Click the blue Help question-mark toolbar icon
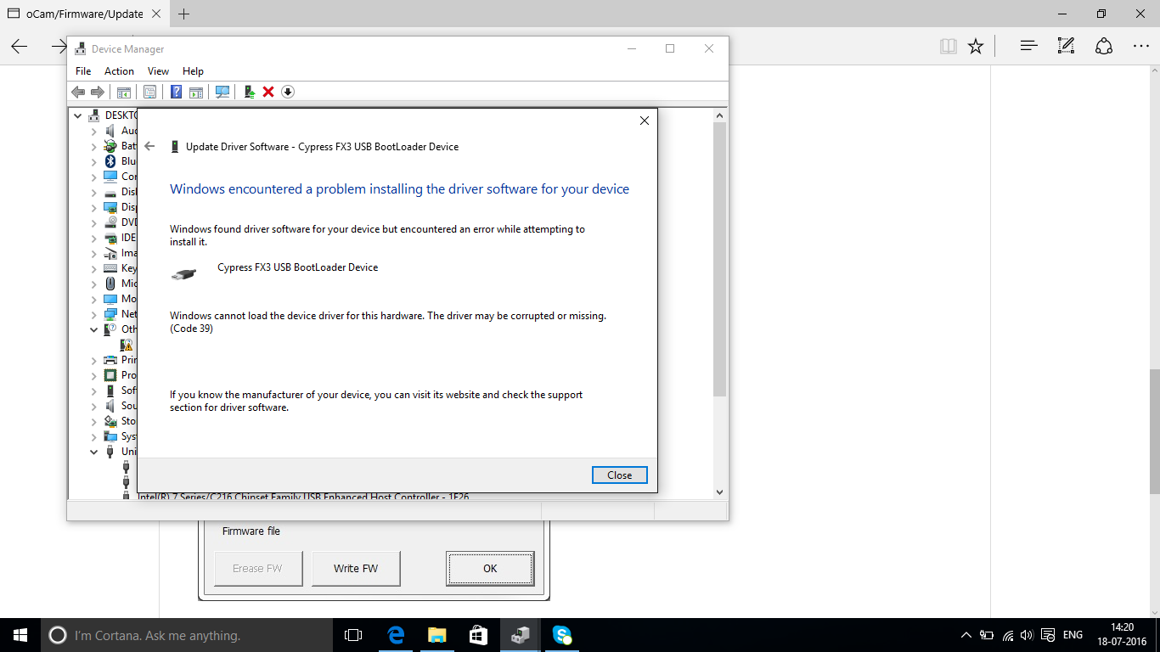The image size is (1160, 652). pyautogui.click(x=177, y=92)
